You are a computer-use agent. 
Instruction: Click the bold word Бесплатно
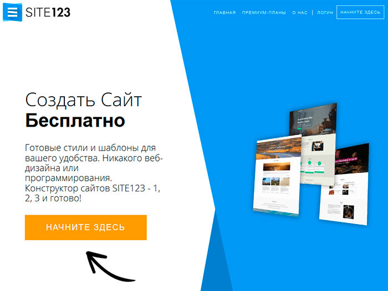point(75,120)
